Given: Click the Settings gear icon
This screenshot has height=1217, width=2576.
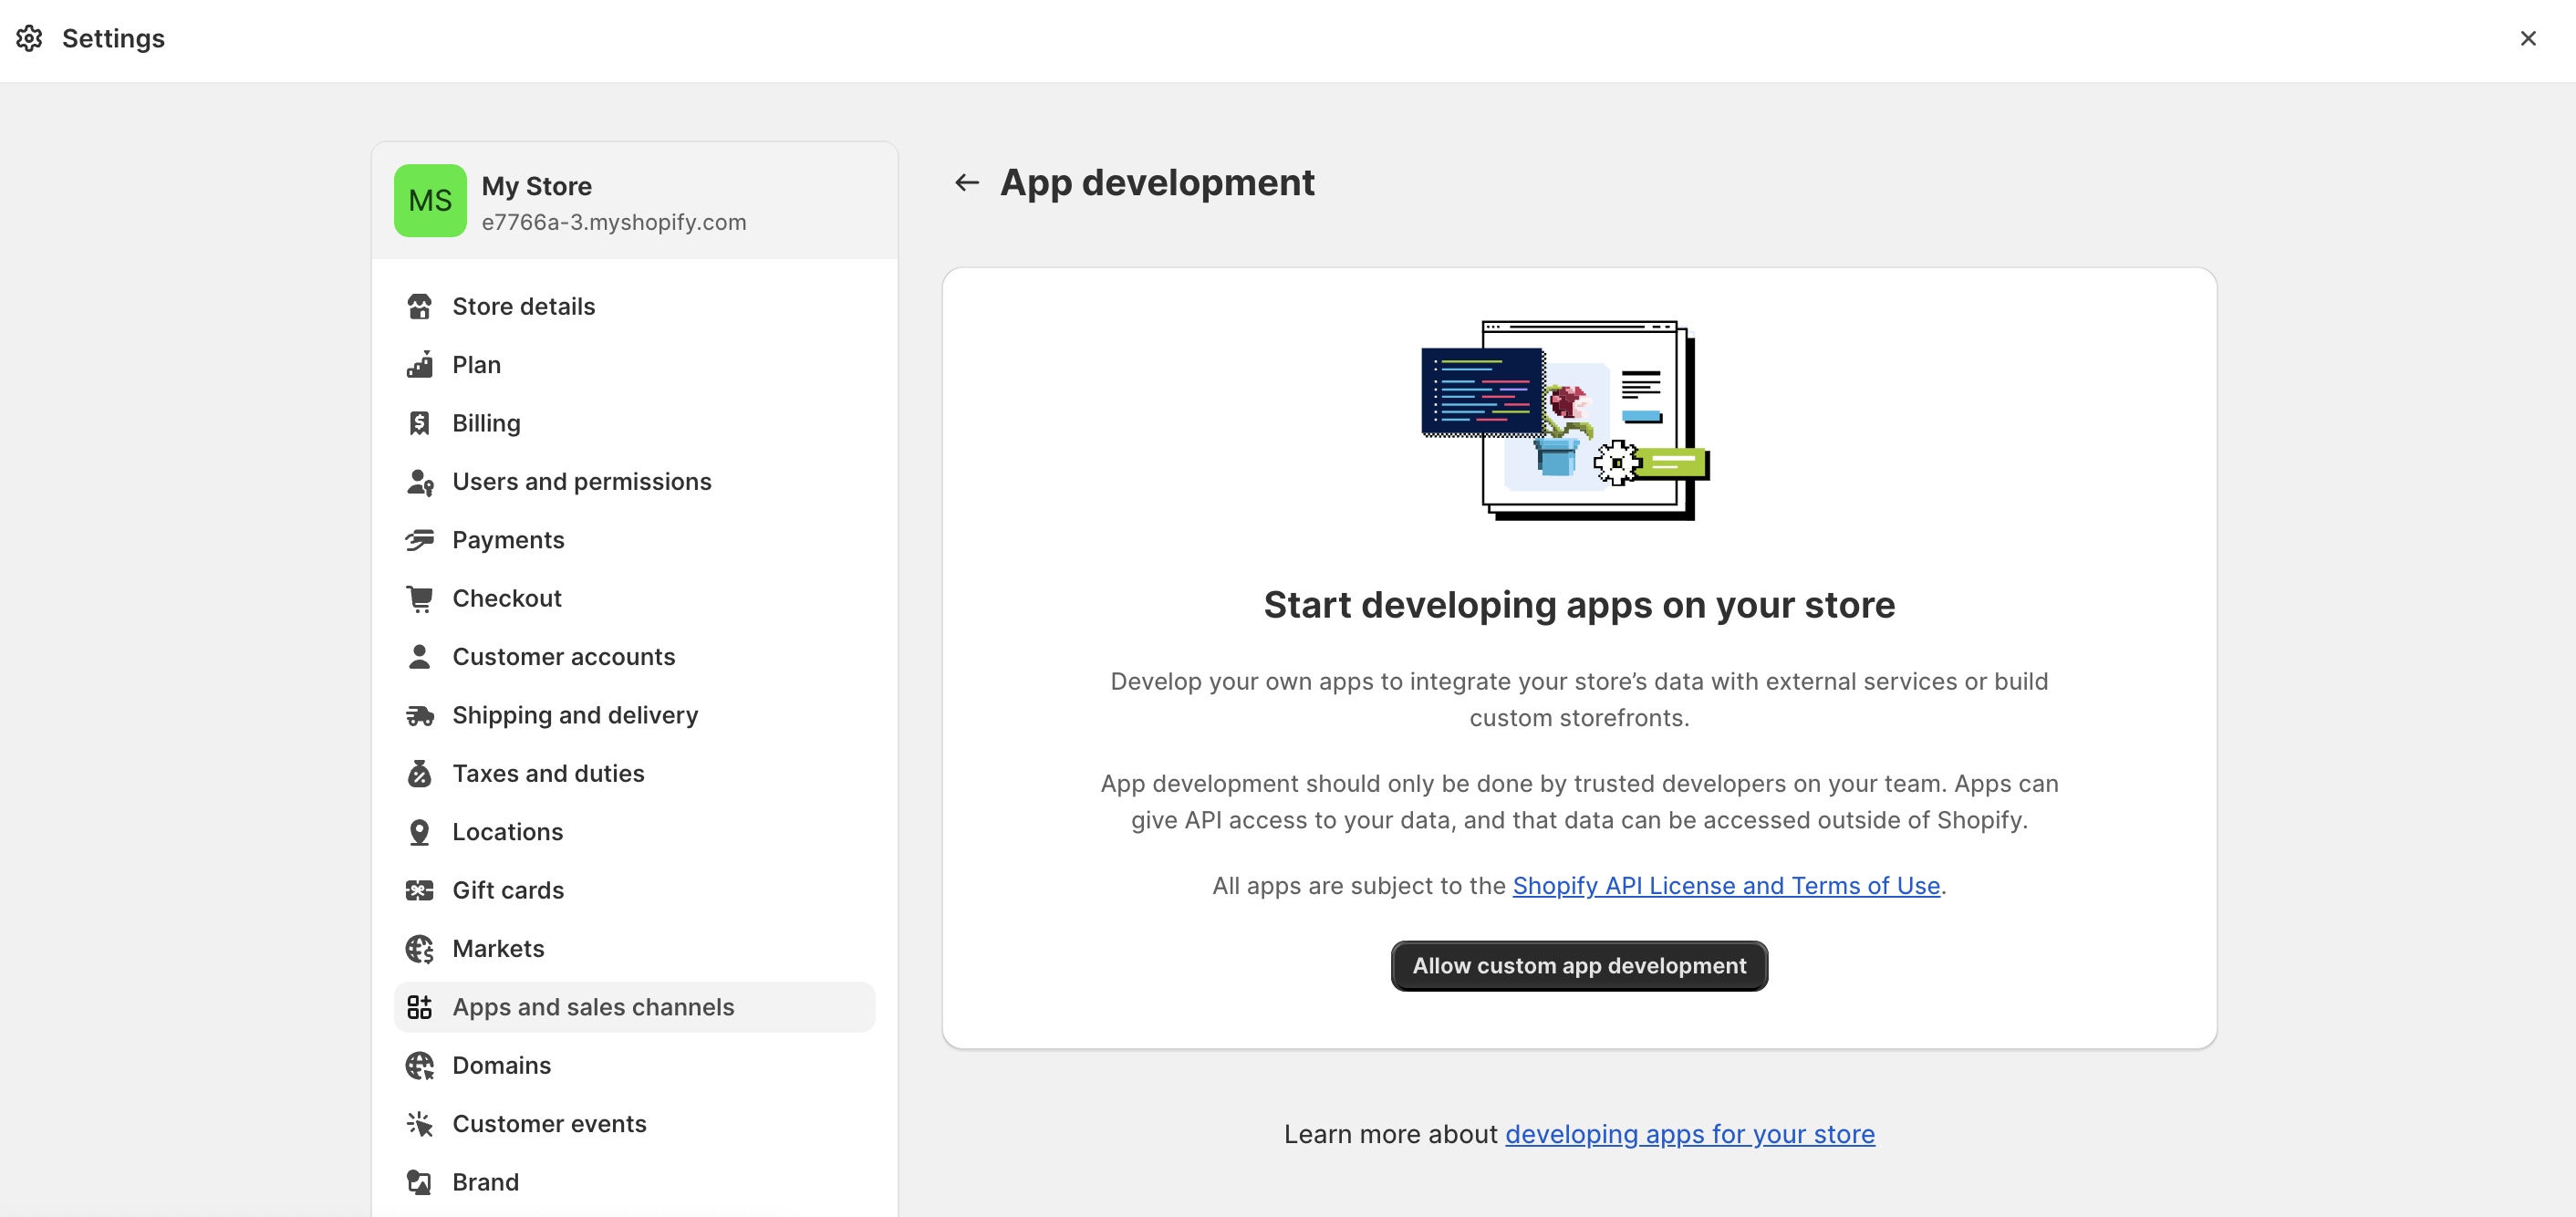Looking at the screenshot, I should 29,38.
